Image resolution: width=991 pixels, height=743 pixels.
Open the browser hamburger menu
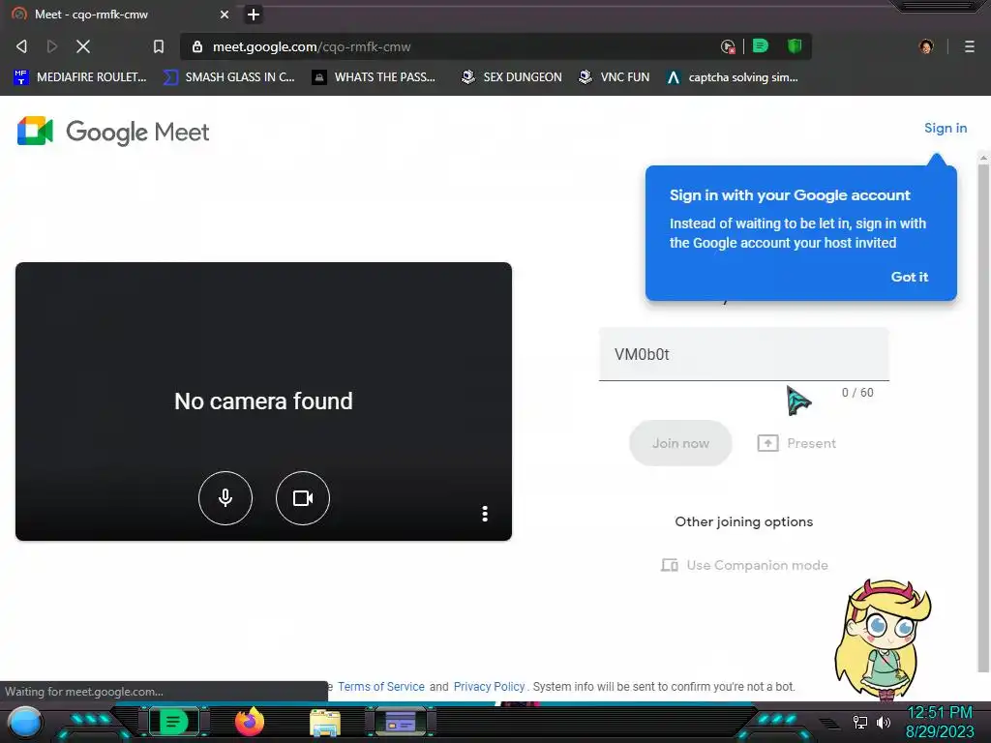pyautogui.click(x=970, y=46)
